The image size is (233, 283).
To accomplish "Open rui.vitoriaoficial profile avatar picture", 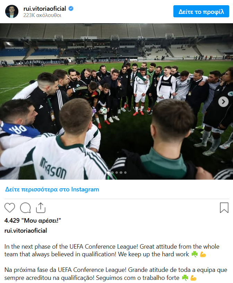I will 12,11.
